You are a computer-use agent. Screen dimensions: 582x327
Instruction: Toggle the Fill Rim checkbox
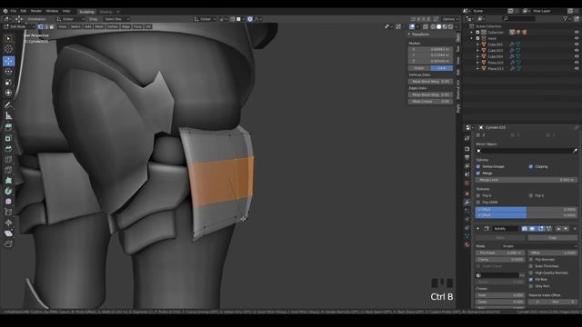tap(531, 280)
